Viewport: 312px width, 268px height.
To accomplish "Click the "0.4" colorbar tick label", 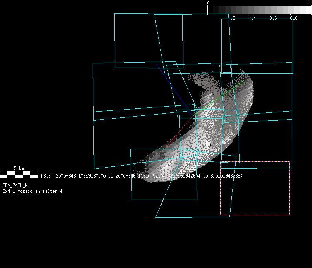I will point(252,18).
